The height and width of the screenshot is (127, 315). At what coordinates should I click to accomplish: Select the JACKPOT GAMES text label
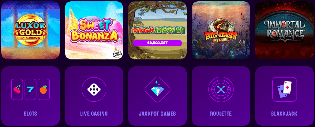point(157,114)
